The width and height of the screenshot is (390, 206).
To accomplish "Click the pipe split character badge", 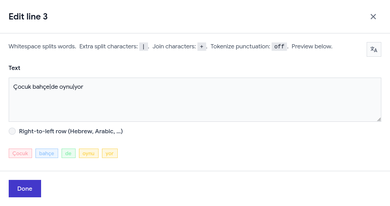I will pyautogui.click(x=143, y=47).
